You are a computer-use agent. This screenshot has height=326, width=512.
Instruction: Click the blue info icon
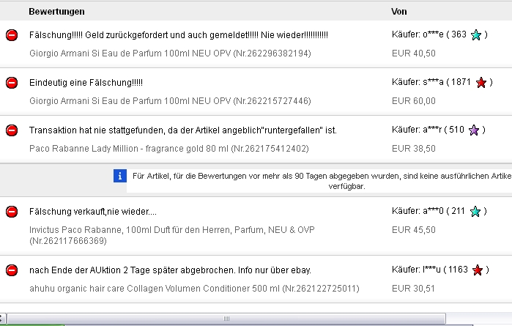coord(119,177)
